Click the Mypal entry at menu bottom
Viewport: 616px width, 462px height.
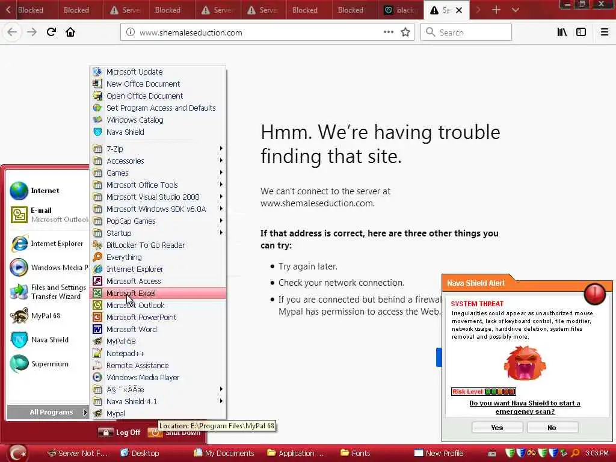[x=158, y=413]
